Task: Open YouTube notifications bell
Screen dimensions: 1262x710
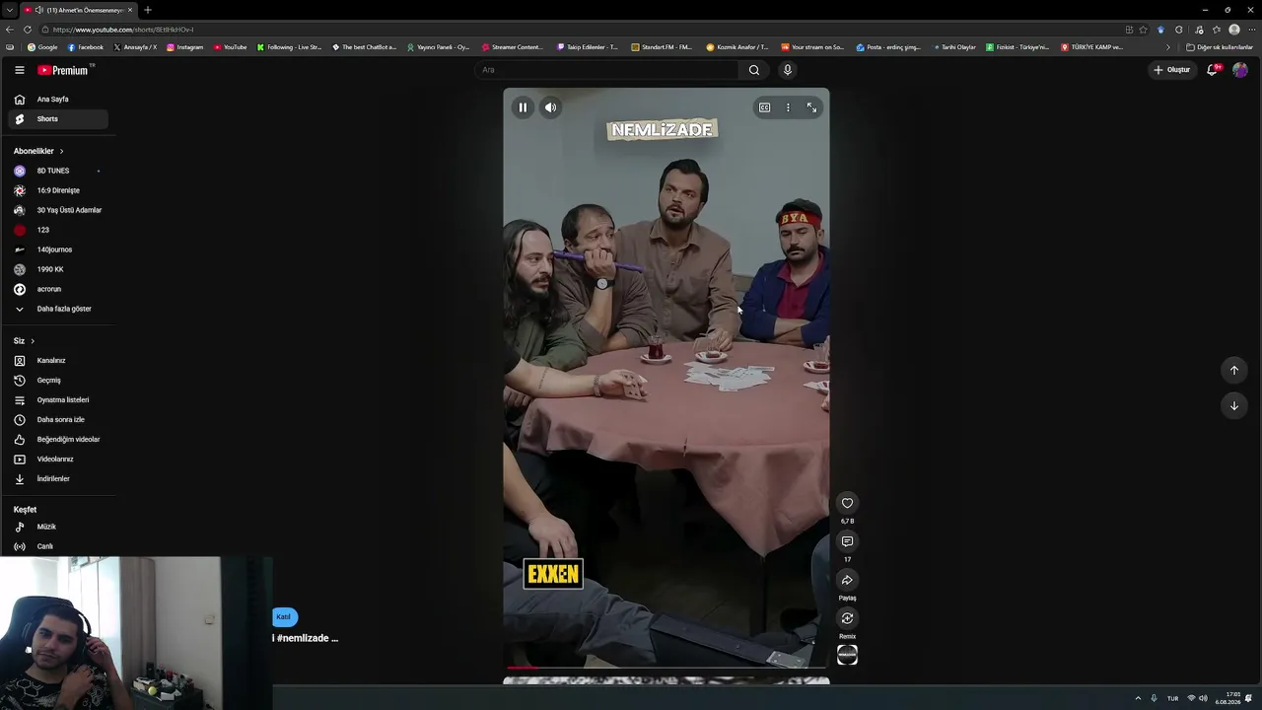Action: click(1213, 70)
